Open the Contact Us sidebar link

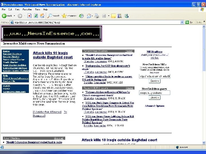(9, 81)
